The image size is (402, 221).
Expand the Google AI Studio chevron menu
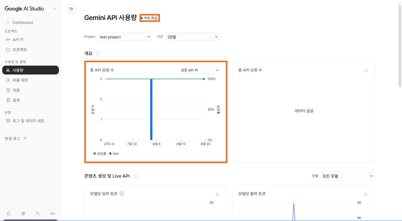click(54, 9)
